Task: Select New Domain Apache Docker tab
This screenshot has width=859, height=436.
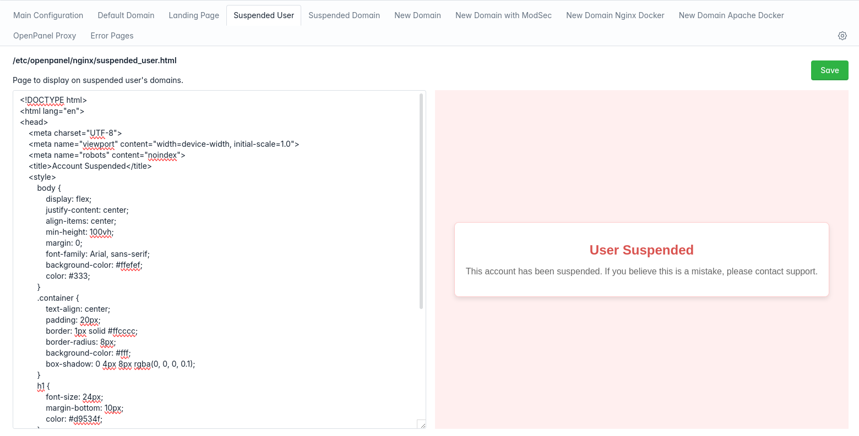Action: click(x=731, y=15)
